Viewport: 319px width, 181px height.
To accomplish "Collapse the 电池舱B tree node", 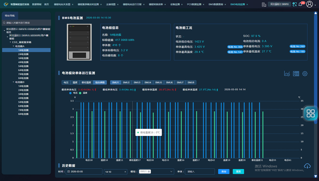I will pos(13,82).
